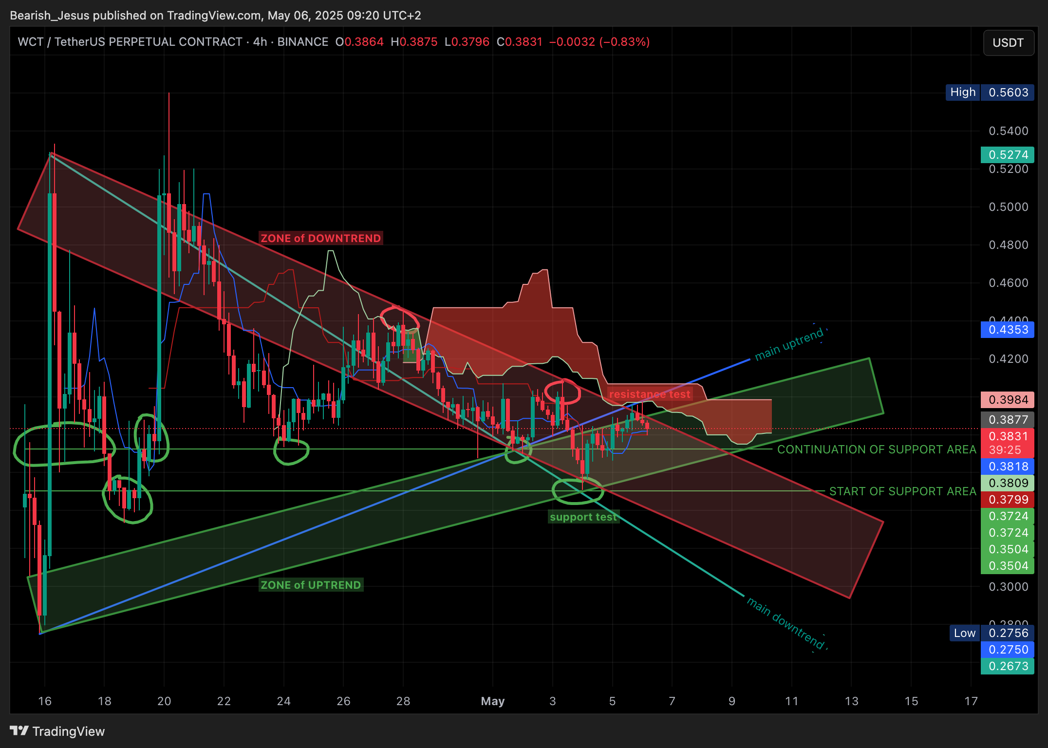Click the published-on TradingView.com header text
Image resolution: width=1048 pixels, height=748 pixels.
tap(215, 16)
